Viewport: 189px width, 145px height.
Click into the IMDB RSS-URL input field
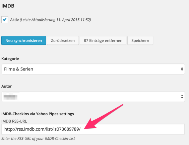click(93, 129)
